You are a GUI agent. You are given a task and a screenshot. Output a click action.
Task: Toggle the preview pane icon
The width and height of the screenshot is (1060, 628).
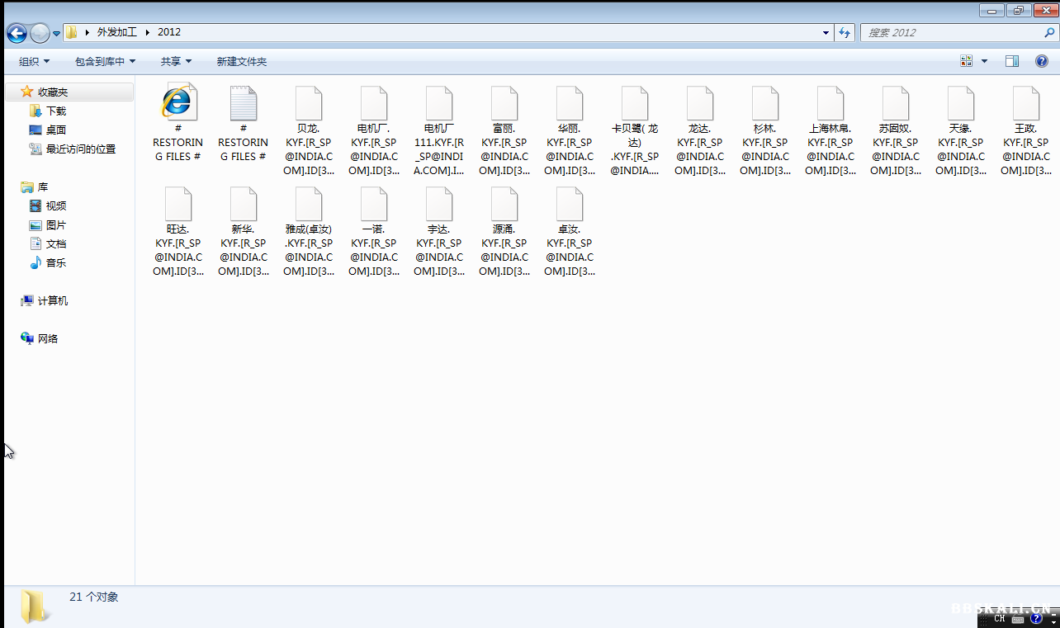click(1011, 61)
